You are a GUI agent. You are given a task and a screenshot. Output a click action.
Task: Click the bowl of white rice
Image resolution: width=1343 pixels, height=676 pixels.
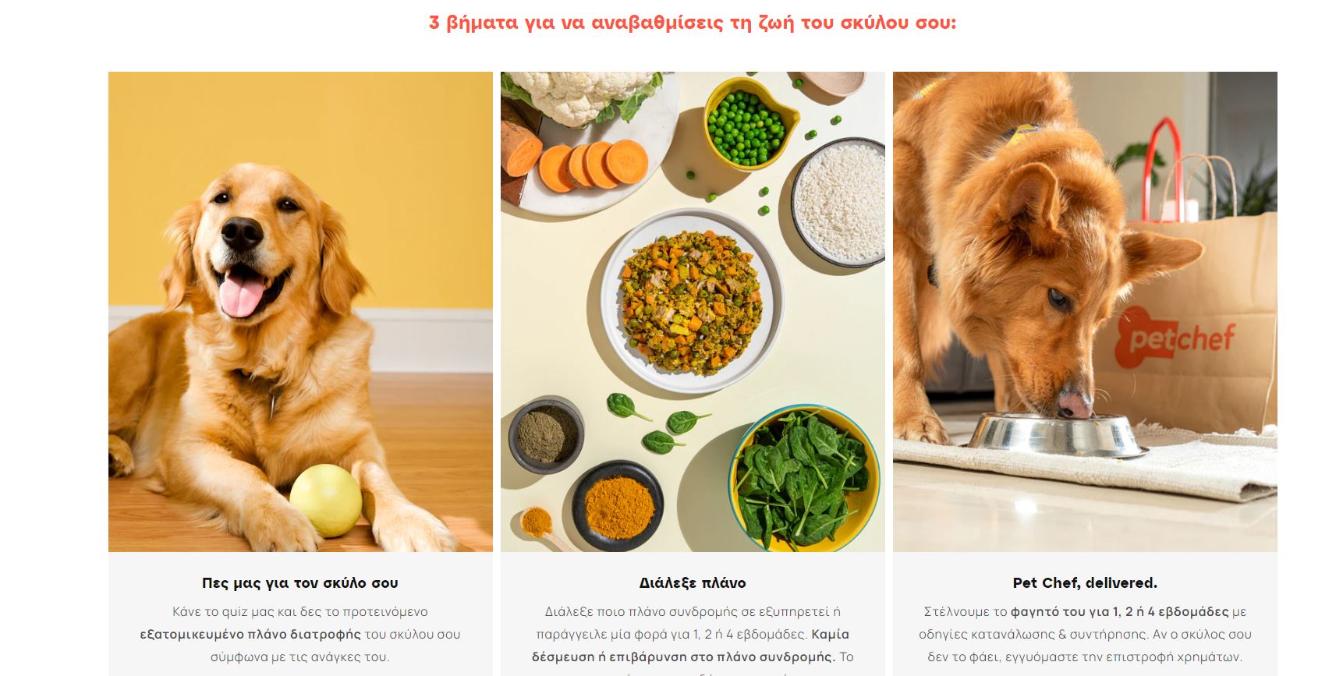(x=839, y=203)
